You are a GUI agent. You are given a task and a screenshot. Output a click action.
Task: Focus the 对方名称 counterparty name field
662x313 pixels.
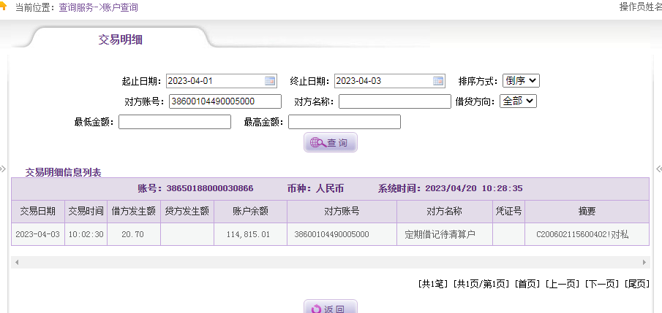[x=394, y=101]
